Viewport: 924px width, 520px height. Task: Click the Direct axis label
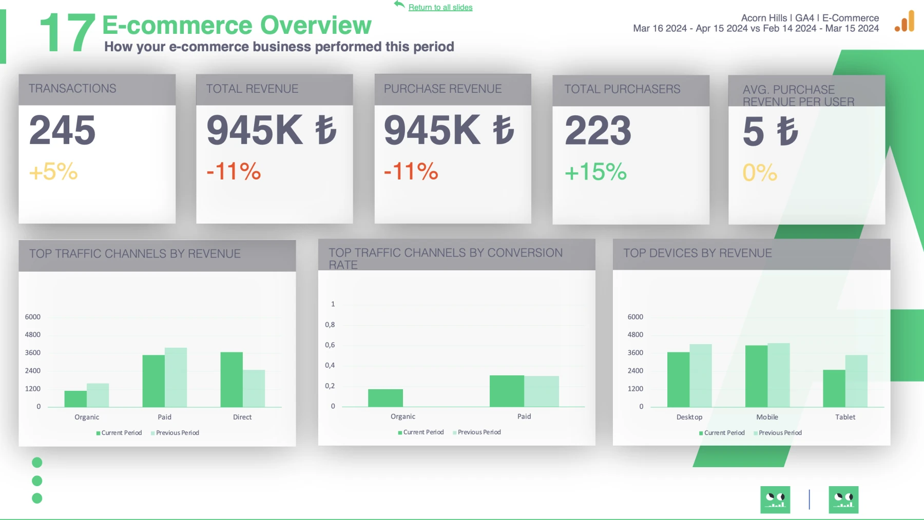click(242, 417)
